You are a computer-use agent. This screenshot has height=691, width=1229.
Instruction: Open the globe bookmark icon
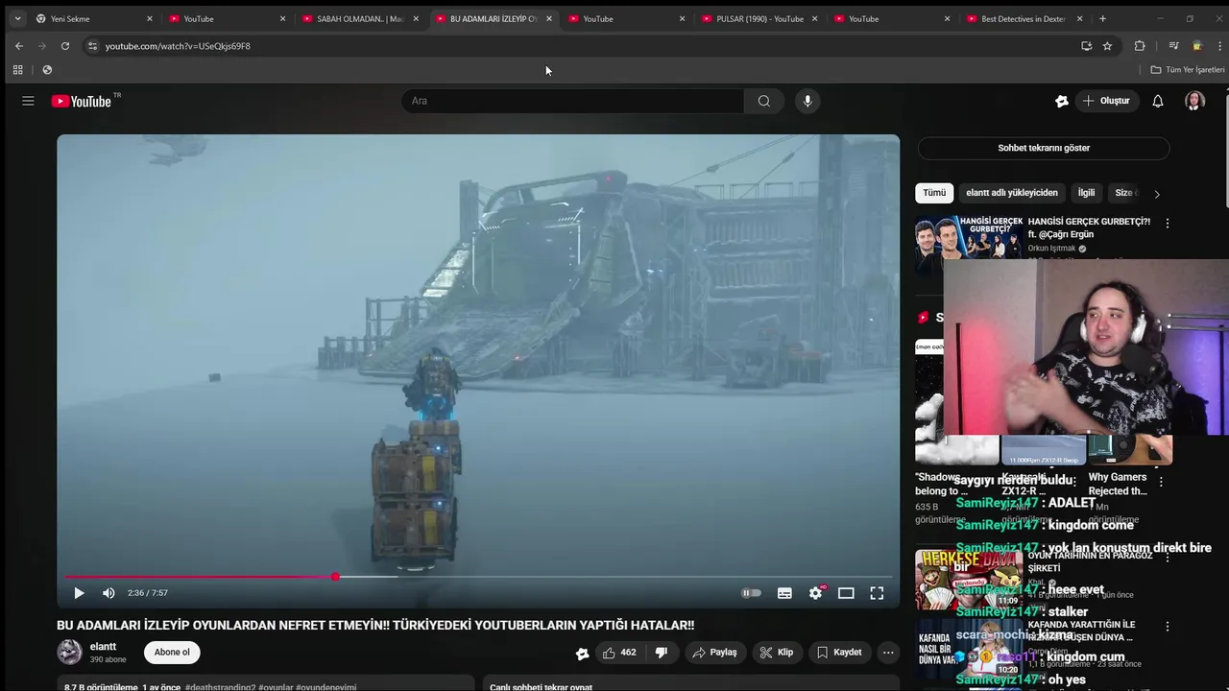[47, 70]
